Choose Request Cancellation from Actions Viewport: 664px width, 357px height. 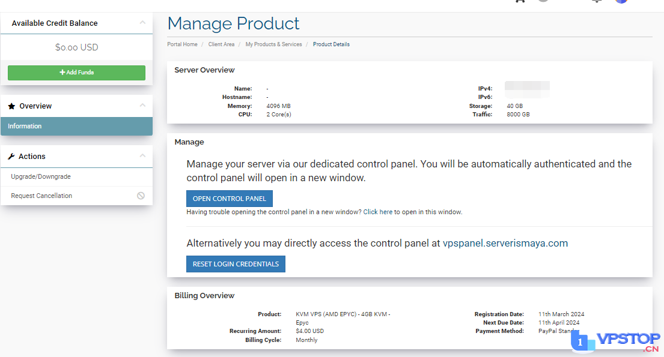click(x=41, y=196)
